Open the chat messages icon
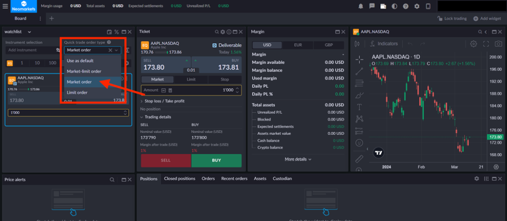 point(372,6)
